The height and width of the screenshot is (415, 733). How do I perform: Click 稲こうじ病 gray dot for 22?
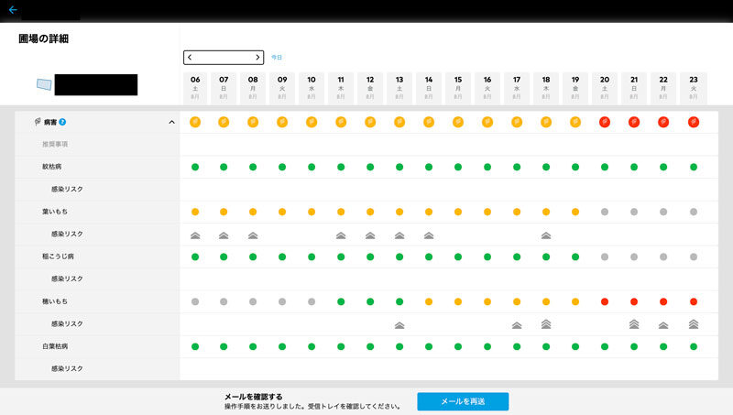tap(663, 257)
